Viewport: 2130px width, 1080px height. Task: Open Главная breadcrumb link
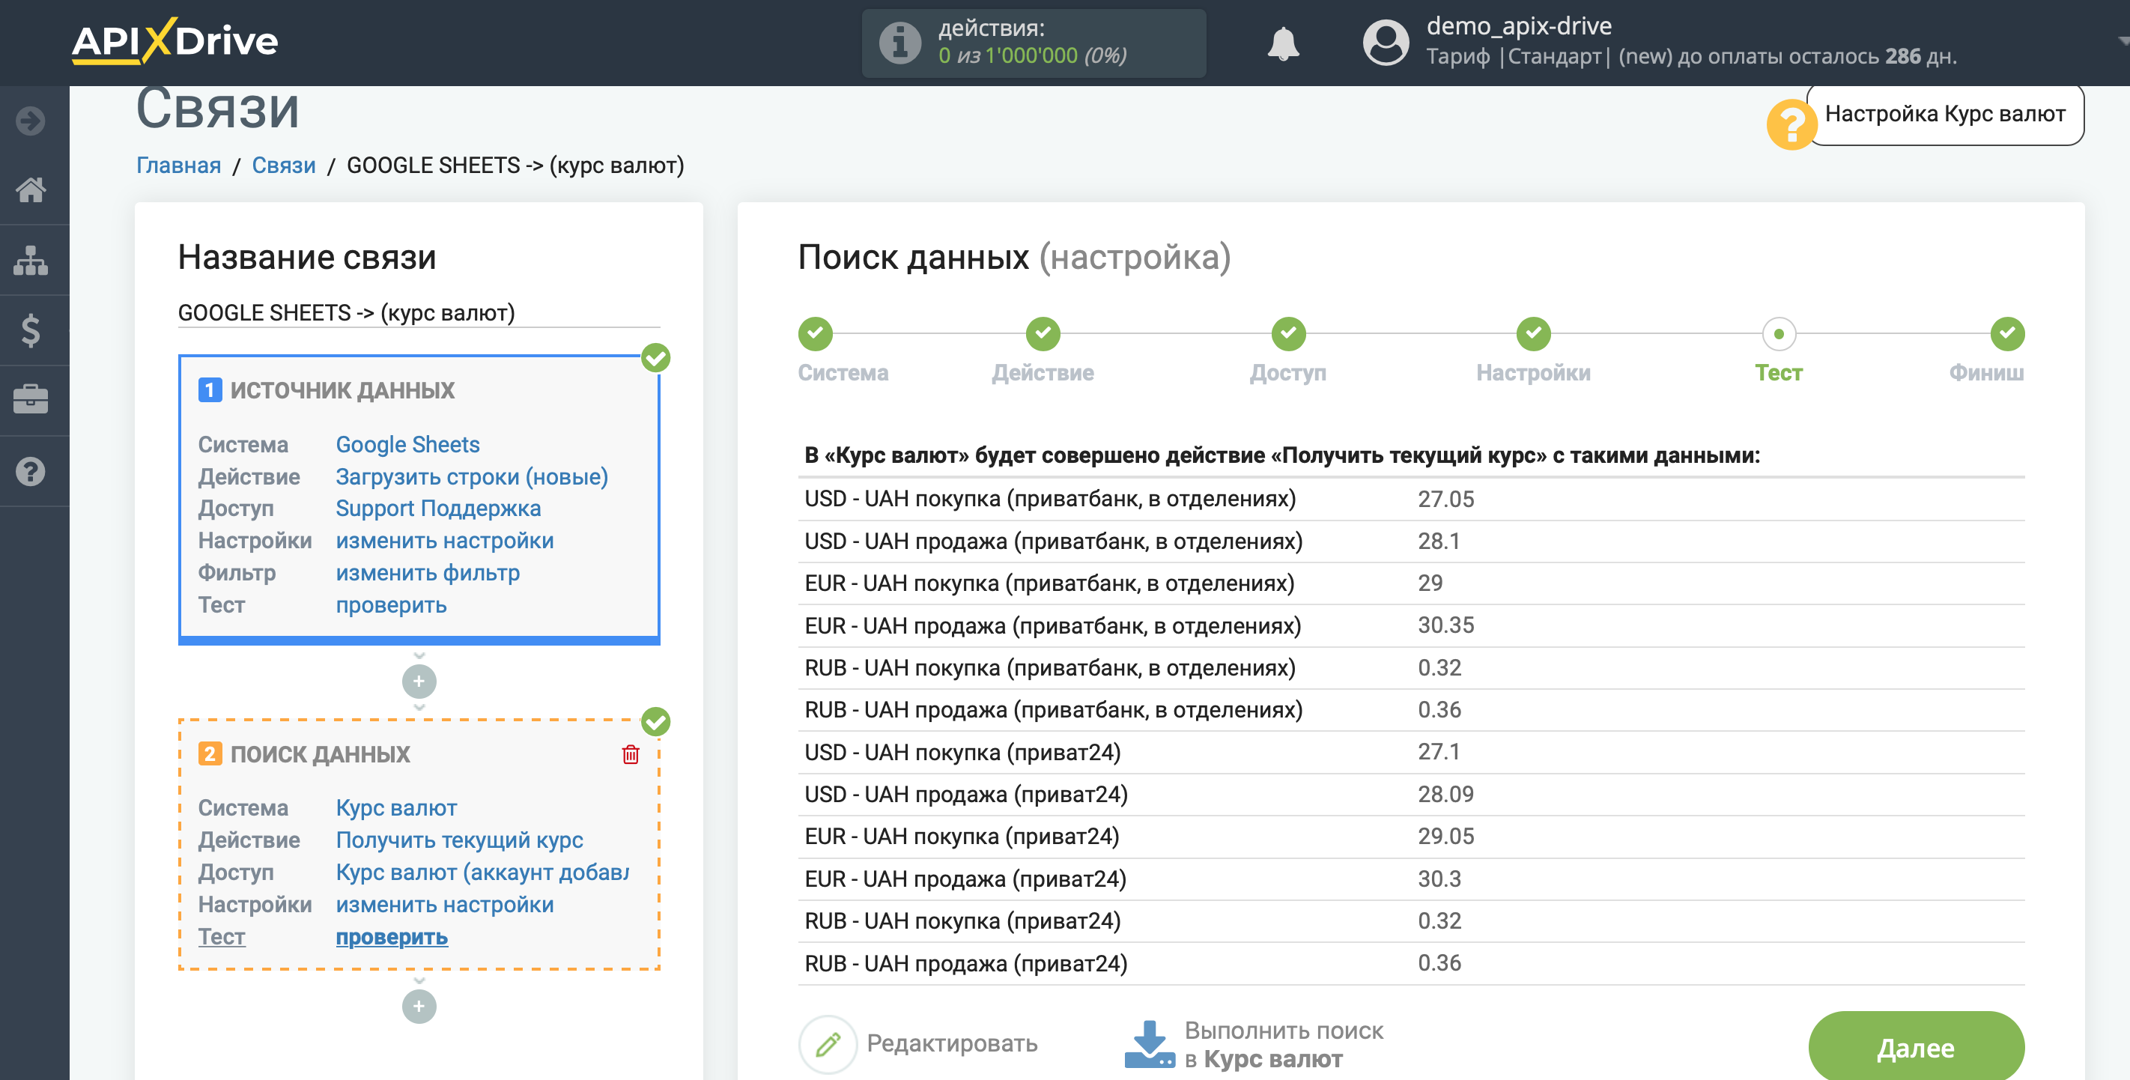point(178,166)
